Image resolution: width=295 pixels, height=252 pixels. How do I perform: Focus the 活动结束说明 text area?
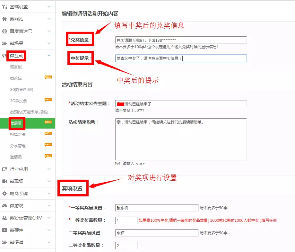pyautogui.click(x=181, y=139)
